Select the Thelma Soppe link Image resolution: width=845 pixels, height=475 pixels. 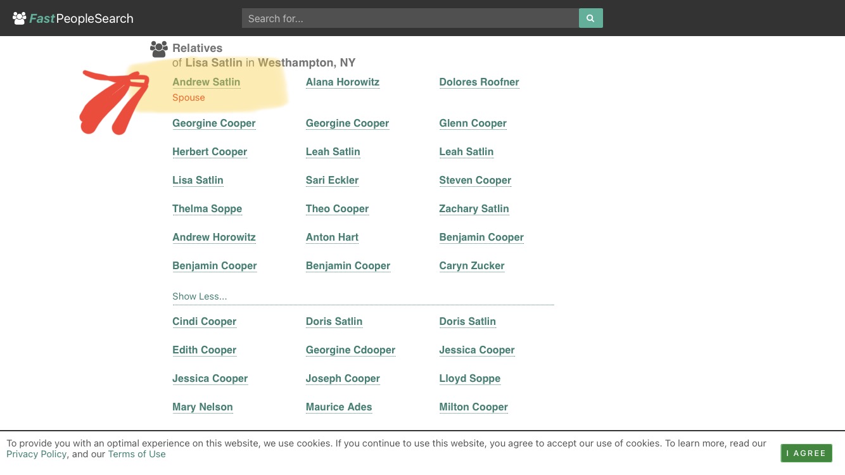pyautogui.click(x=207, y=208)
